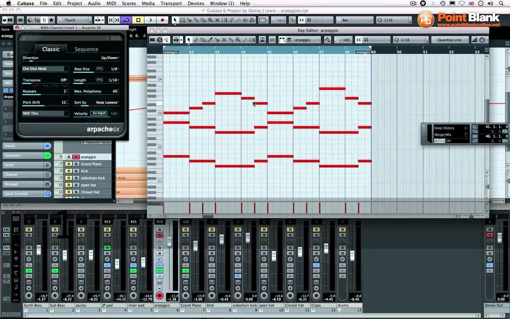This screenshot has height=319, width=510.
Task: Switch to the Sequence tab in Arpache SX
Action: pyautogui.click(x=86, y=49)
